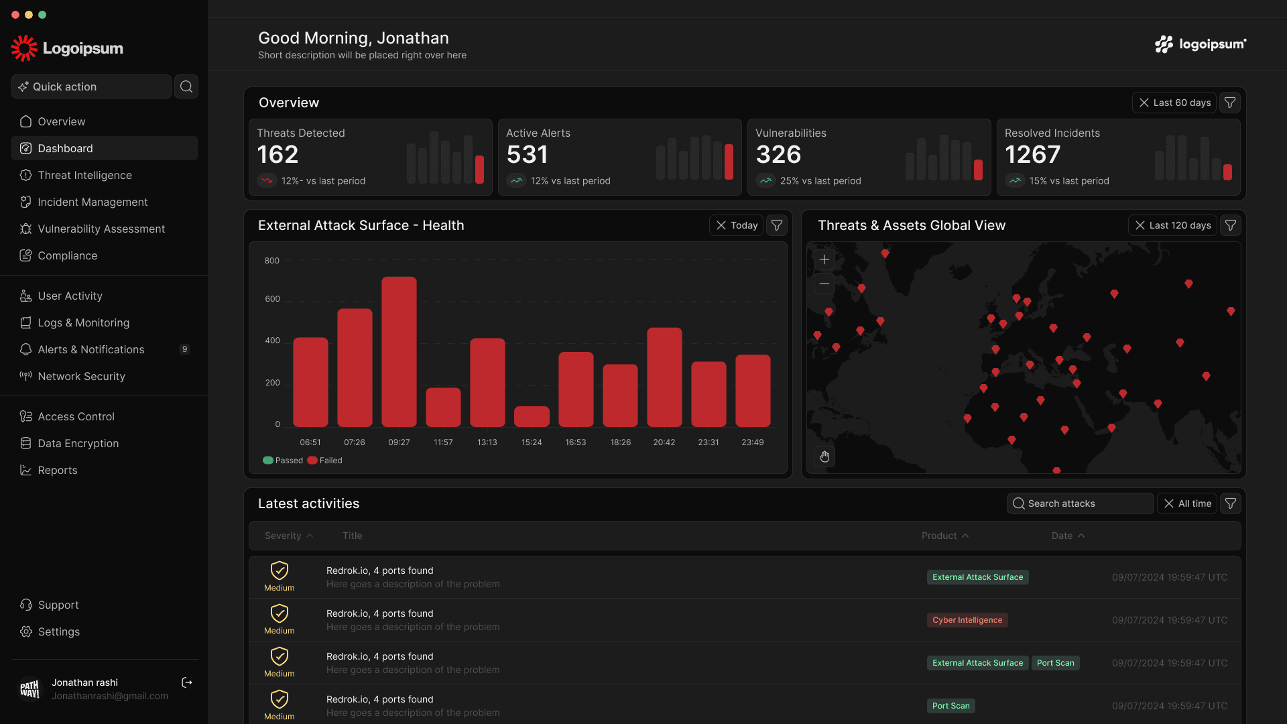Image resolution: width=1287 pixels, height=724 pixels.
Task: Zoom out on the threat map
Action: 824,284
